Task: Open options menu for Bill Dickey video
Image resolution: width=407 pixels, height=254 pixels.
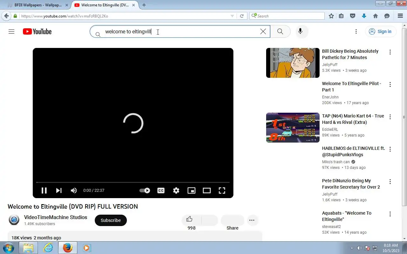Action: pos(390,52)
